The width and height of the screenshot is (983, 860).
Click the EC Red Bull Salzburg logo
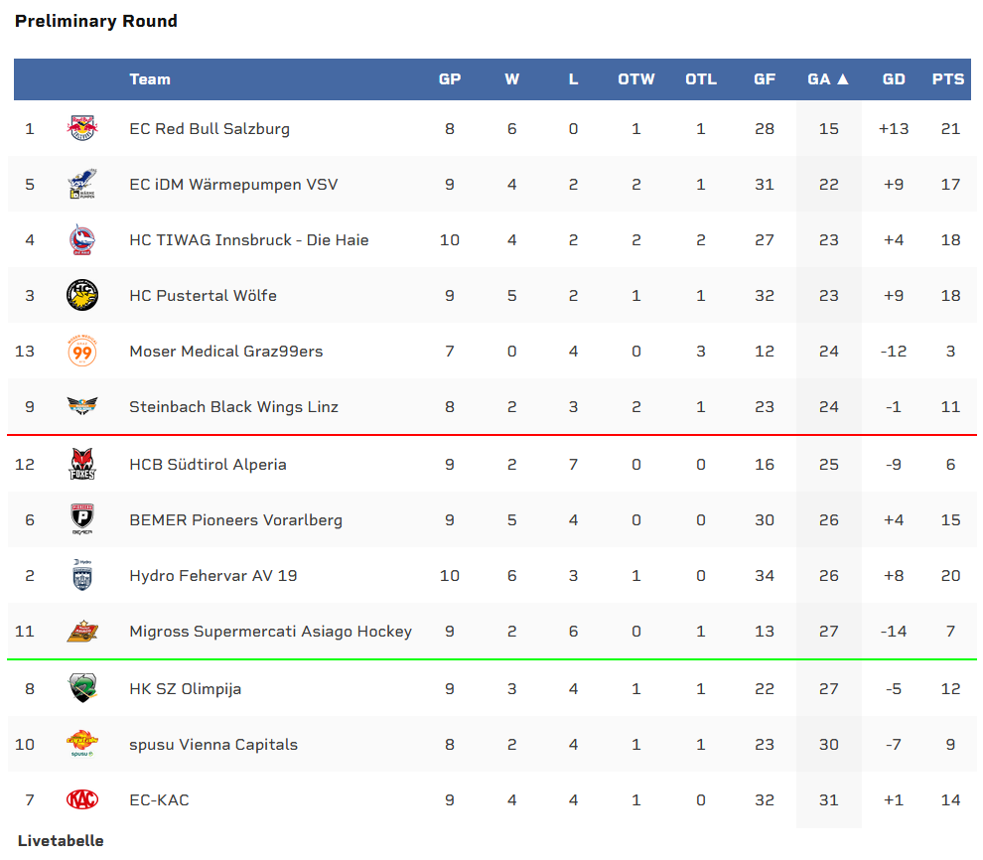coord(82,128)
